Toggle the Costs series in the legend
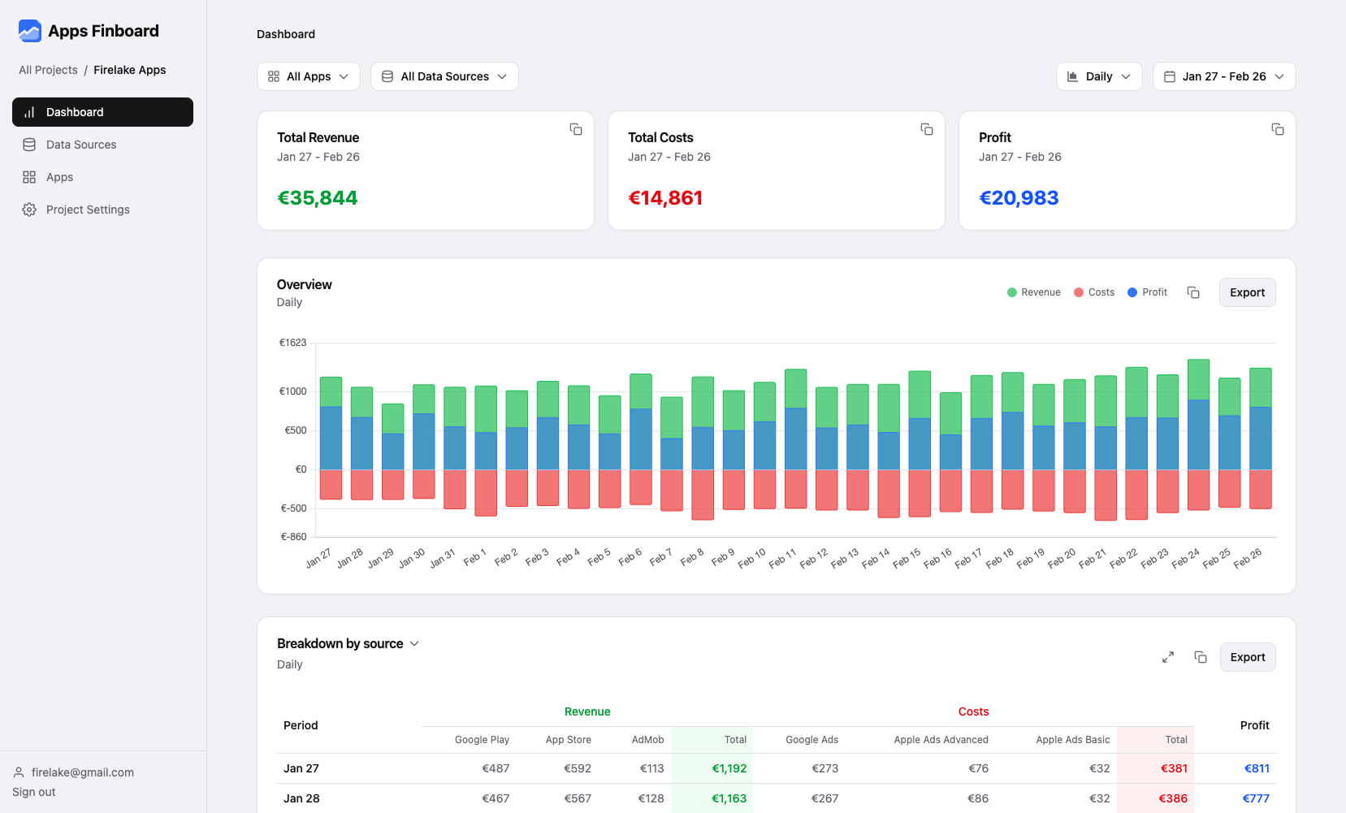 [1093, 292]
